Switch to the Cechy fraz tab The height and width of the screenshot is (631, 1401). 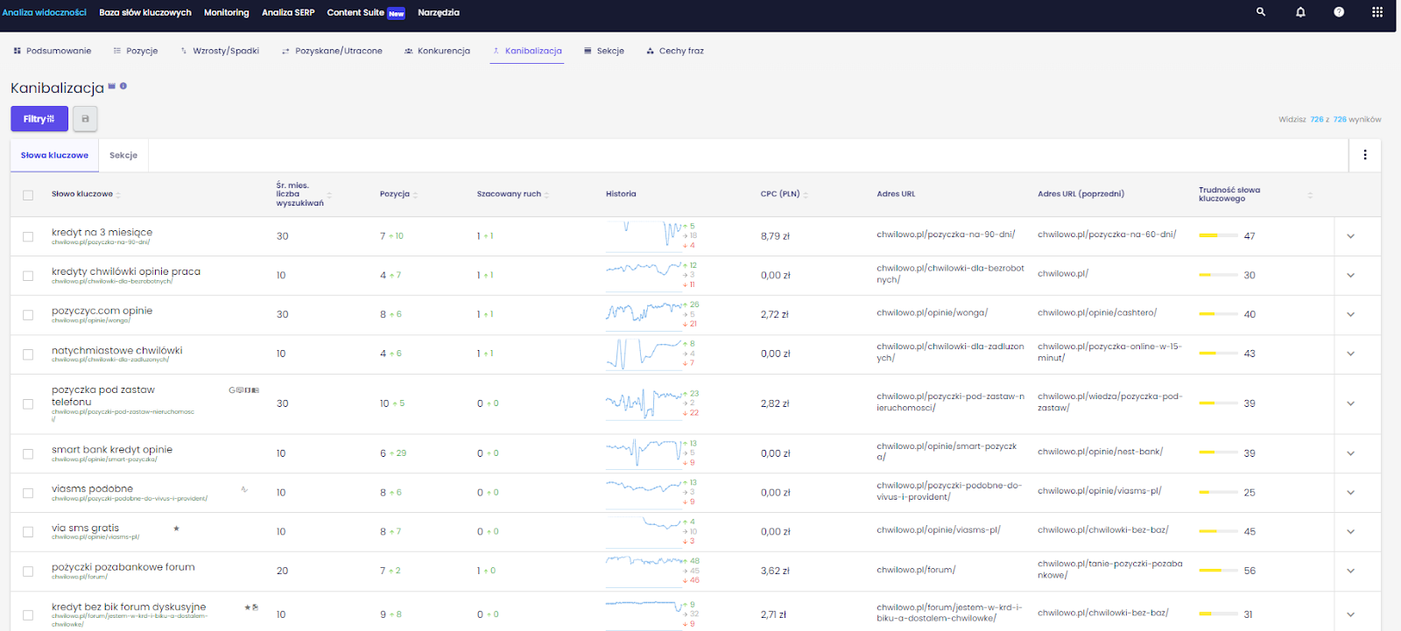[675, 51]
